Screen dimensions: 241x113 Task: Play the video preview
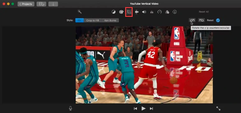[x=144, y=109]
